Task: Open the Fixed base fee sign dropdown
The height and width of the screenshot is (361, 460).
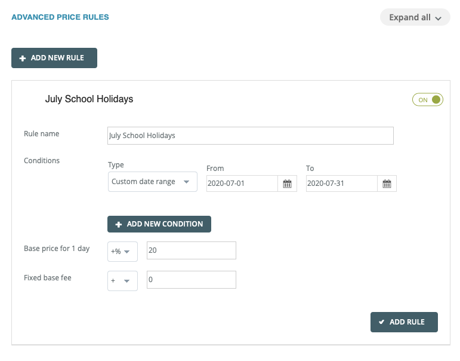Action: [122, 281]
